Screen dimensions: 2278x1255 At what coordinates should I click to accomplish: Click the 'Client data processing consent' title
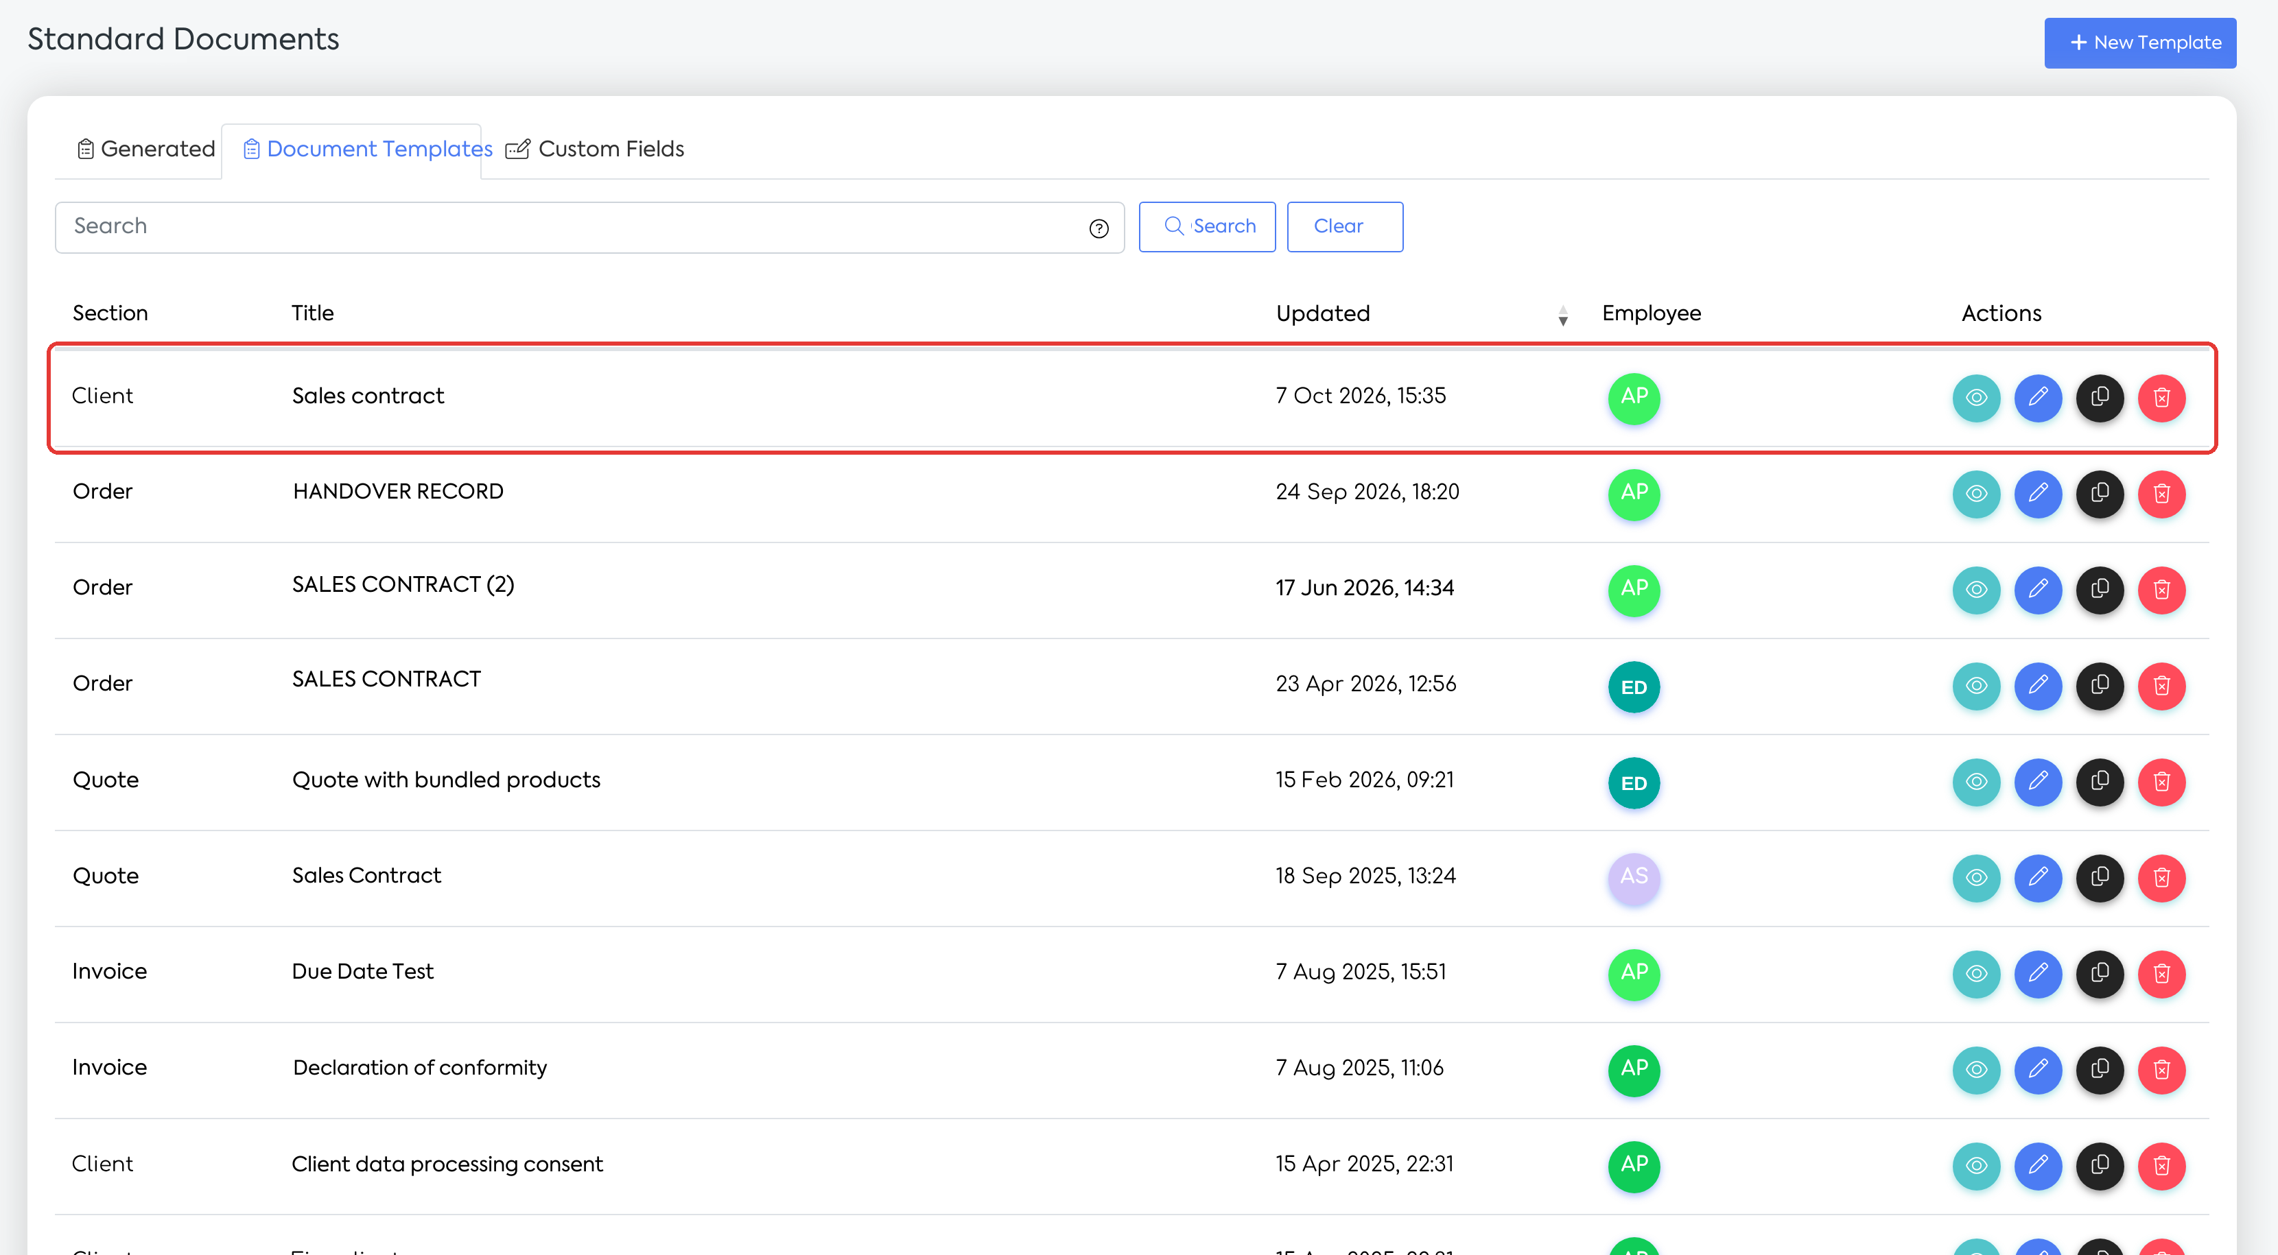[447, 1164]
